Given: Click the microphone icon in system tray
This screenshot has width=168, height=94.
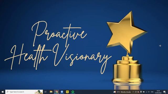Looking at the screenshot, I should pyautogui.click(x=141, y=92).
